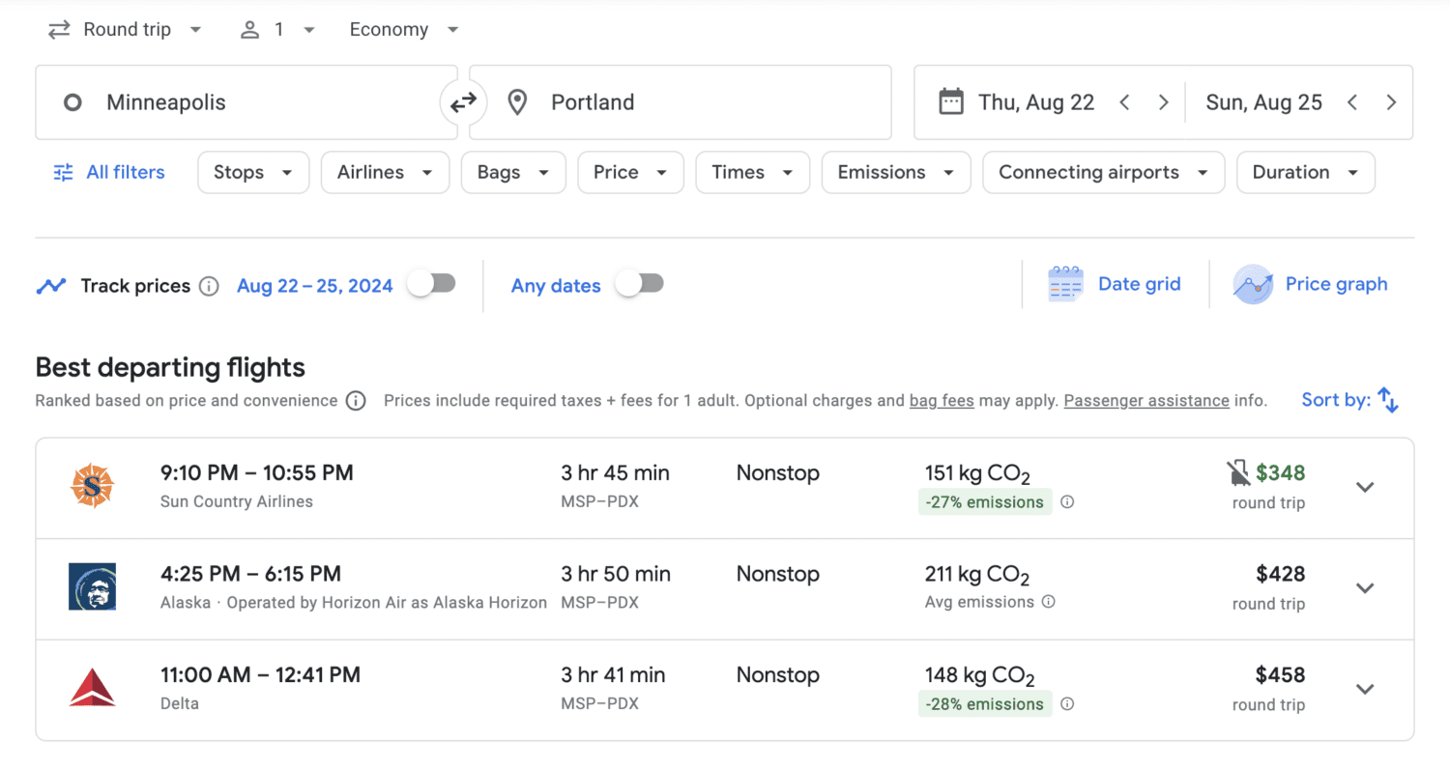Turn on the Any dates toggle

click(x=639, y=285)
